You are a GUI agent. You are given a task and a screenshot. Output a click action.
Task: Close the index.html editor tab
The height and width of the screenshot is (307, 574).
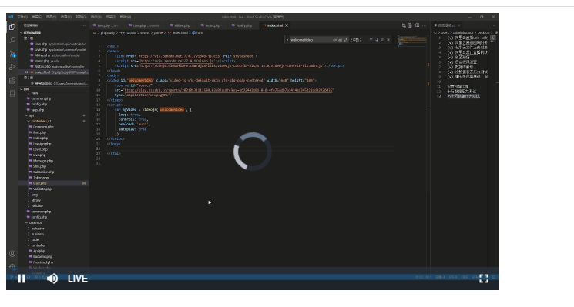click(287, 25)
